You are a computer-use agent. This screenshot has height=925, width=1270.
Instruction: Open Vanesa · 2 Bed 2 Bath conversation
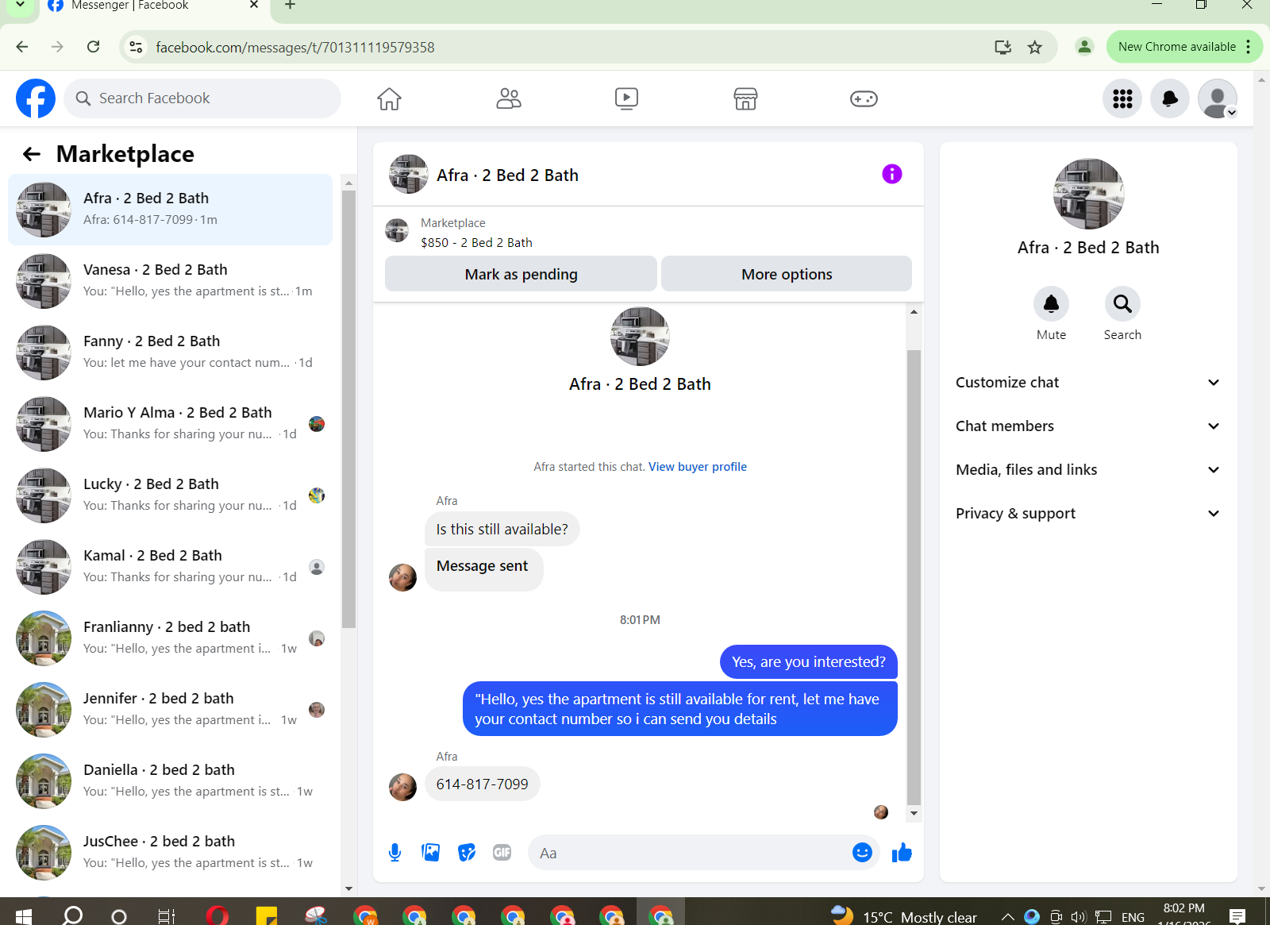tap(171, 281)
